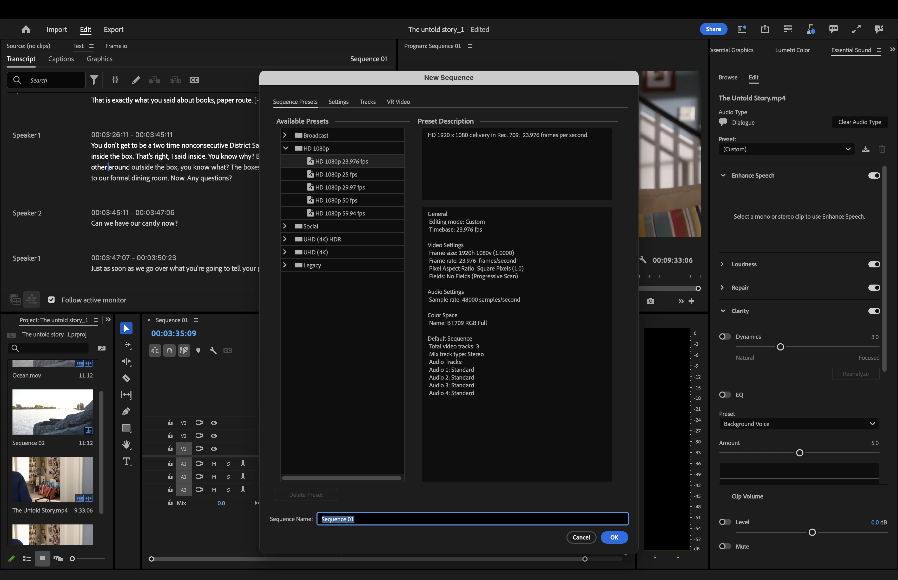The height and width of the screenshot is (580, 898).
Task: Switch to the Tracks tab
Action: point(367,102)
